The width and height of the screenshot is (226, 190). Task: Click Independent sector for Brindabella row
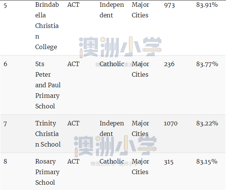tap(112, 10)
